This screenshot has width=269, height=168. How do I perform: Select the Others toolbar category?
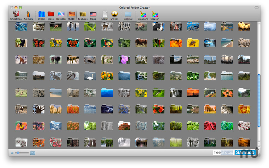coord(41,15)
